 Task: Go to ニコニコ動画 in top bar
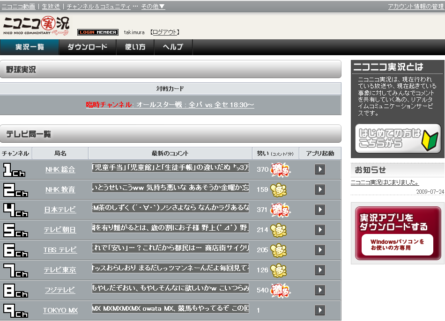click(x=18, y=7)
